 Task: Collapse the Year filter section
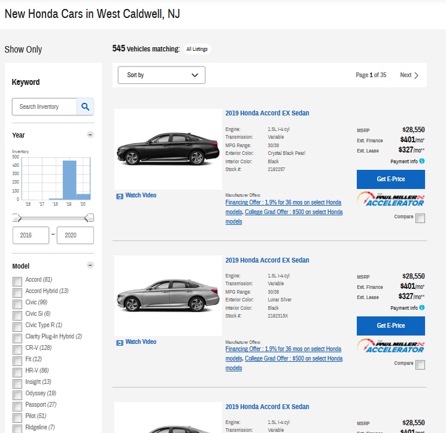point(90,135)
